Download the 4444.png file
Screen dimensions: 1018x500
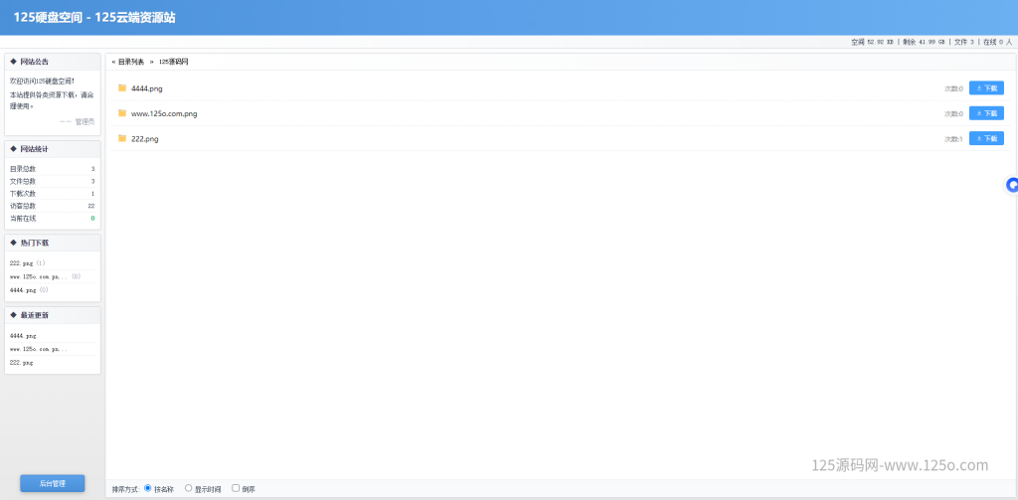click(x=986, y=87)
